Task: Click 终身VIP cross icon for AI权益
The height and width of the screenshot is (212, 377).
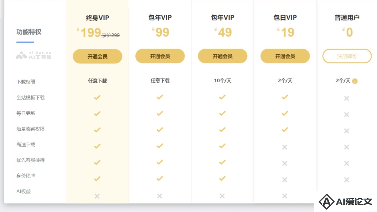Action: (97, 196)
